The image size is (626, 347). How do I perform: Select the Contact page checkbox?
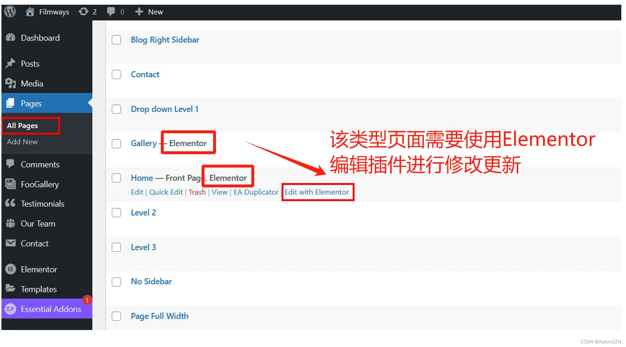point(116,74)
